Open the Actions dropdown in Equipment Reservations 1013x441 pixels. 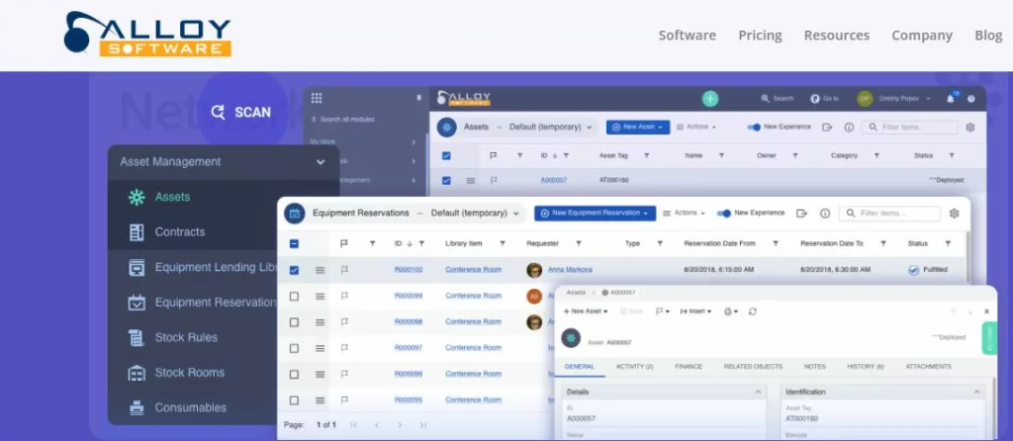click(x=685, y=213)
